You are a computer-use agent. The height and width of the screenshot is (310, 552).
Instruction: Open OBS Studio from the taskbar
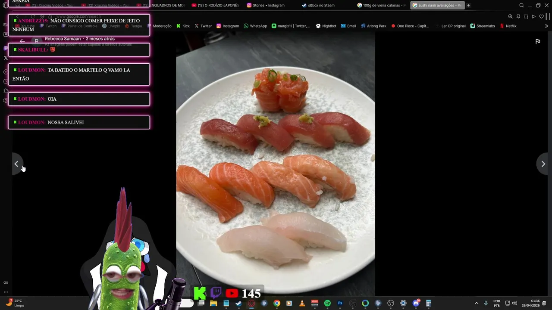click(x=391, y=303)
